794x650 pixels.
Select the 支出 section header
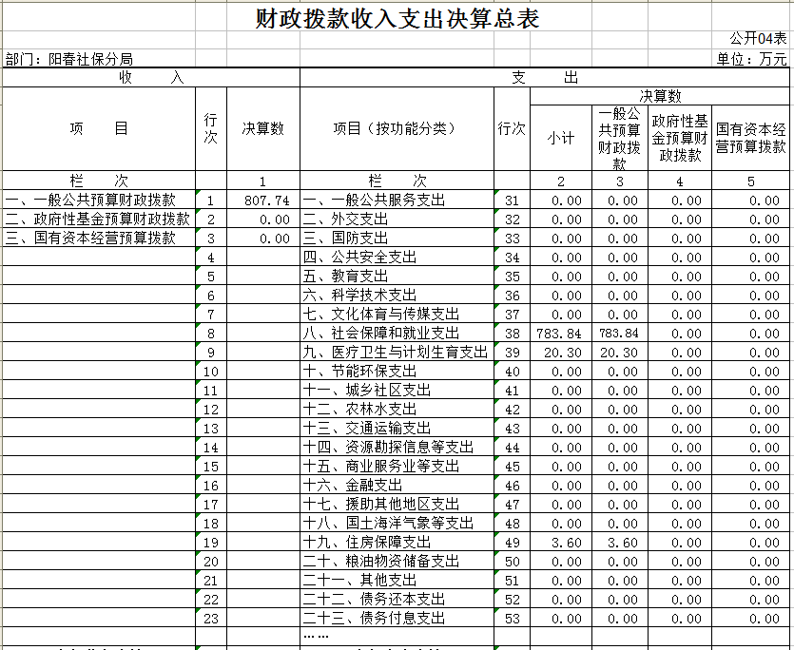coord(545,78)
